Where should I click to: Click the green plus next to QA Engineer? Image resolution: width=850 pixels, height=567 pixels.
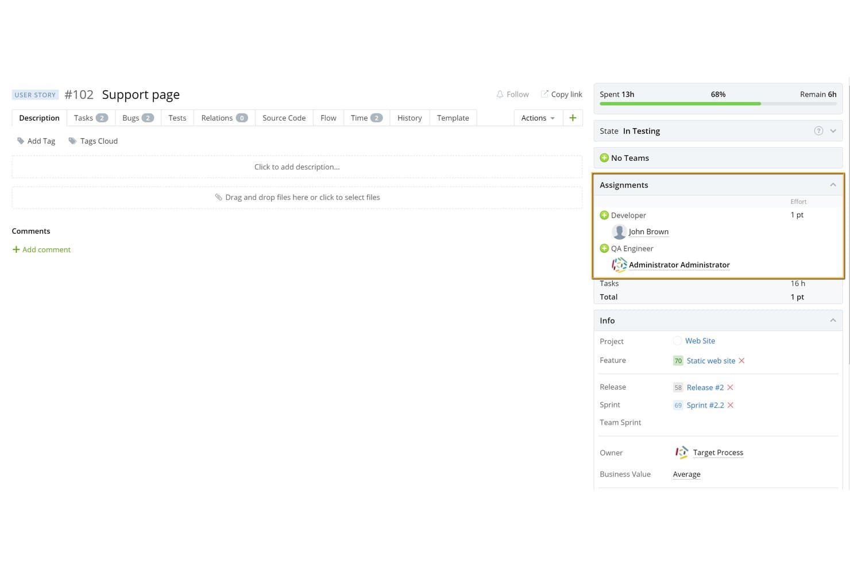point(604,249)
